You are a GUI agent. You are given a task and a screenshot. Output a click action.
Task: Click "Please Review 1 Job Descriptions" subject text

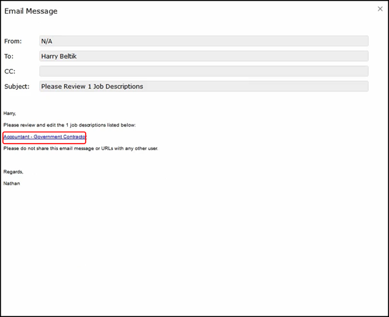pos(92,86)
